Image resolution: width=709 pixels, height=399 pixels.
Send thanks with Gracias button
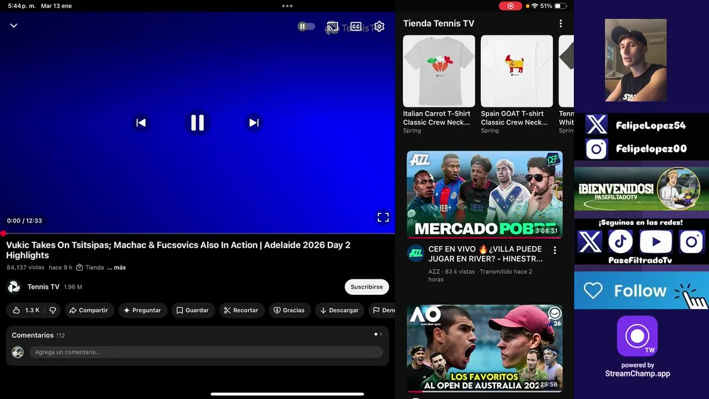289,310
